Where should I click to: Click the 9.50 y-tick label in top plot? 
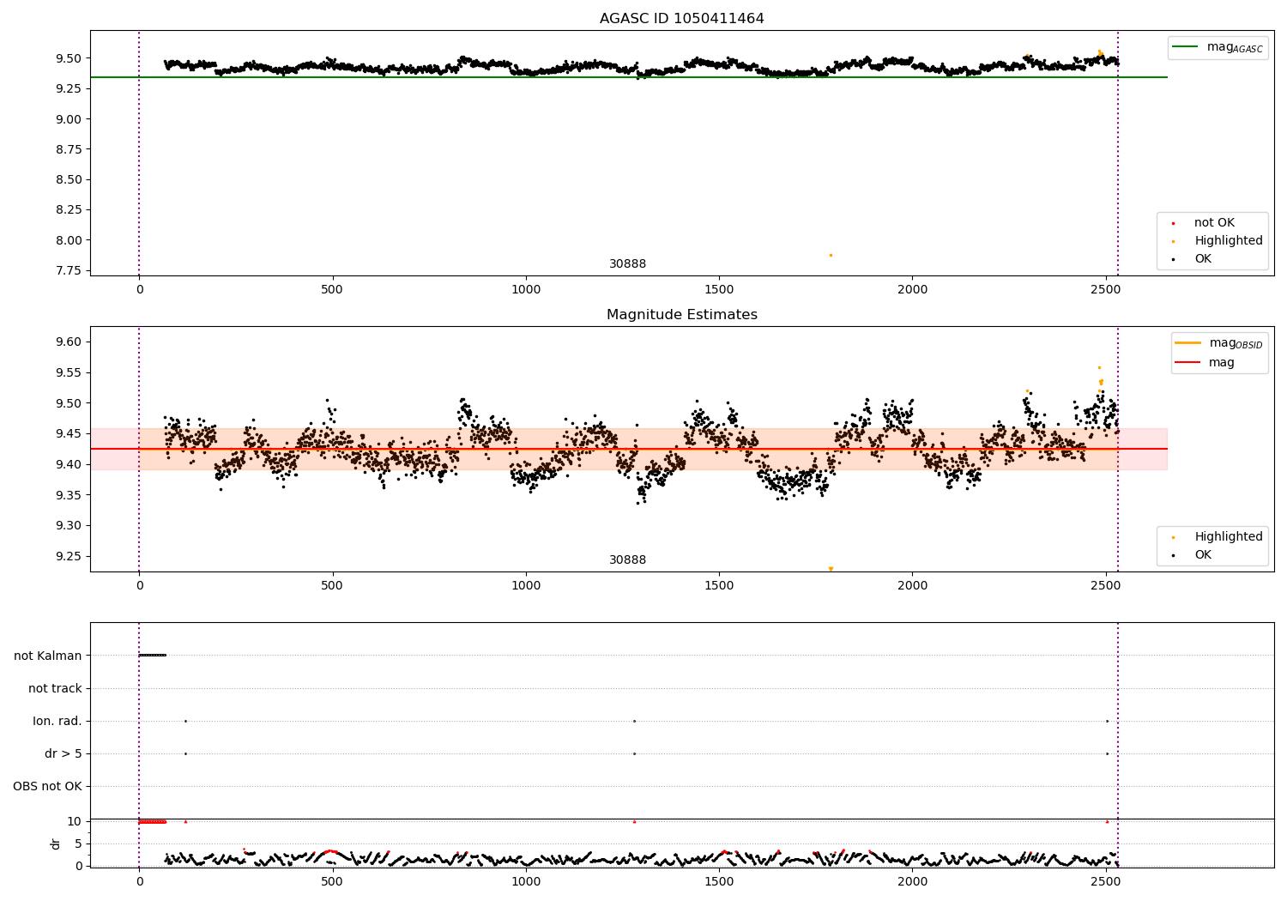(69, 58)
